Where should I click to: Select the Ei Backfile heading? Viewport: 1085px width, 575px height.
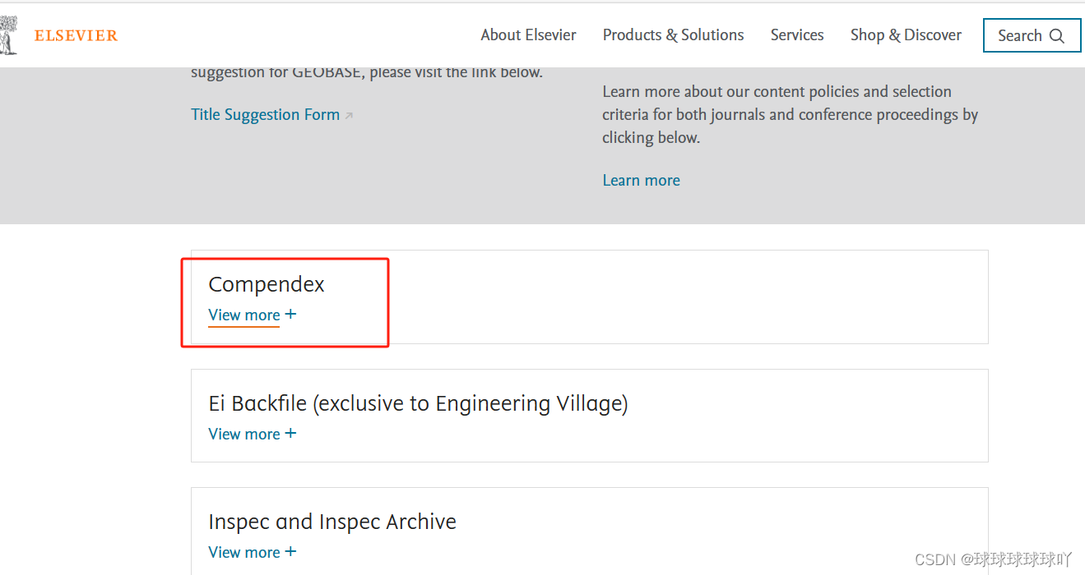click(x=418, y=403)
